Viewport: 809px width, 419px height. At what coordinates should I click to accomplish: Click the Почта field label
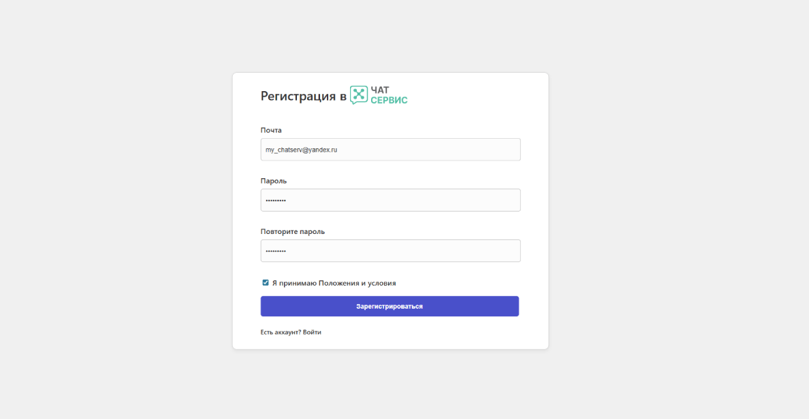pyautogui.click(x=271, y=130)
